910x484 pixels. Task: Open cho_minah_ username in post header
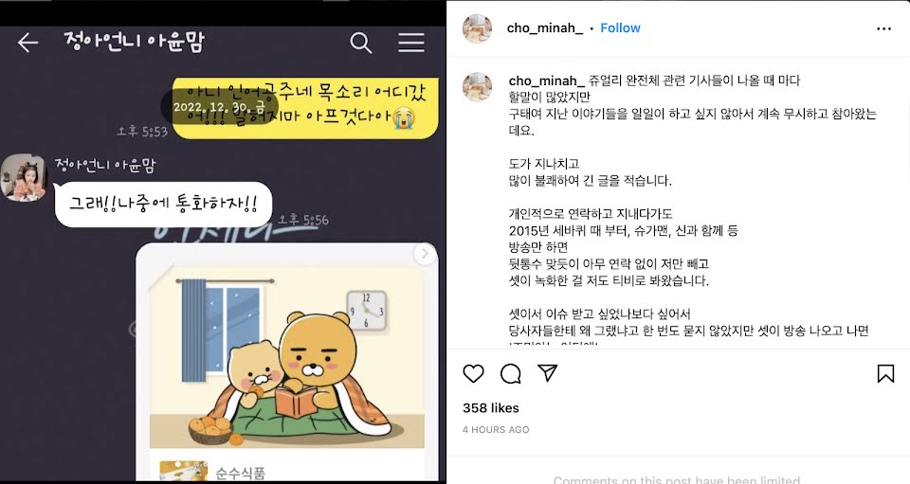544,27
